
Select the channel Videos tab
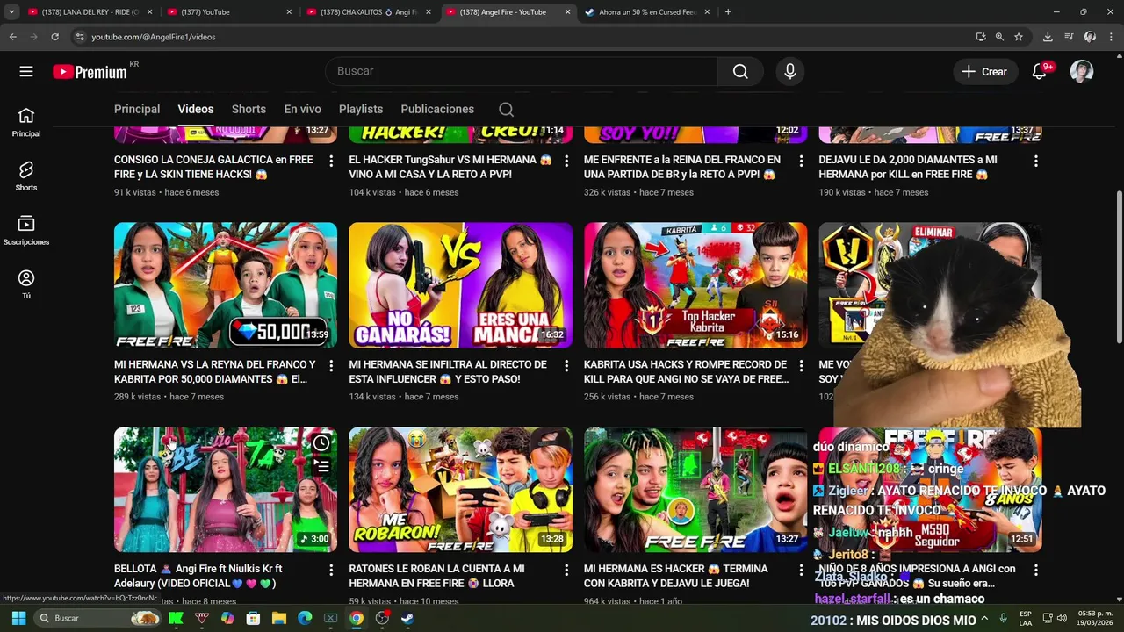point(196,109)
